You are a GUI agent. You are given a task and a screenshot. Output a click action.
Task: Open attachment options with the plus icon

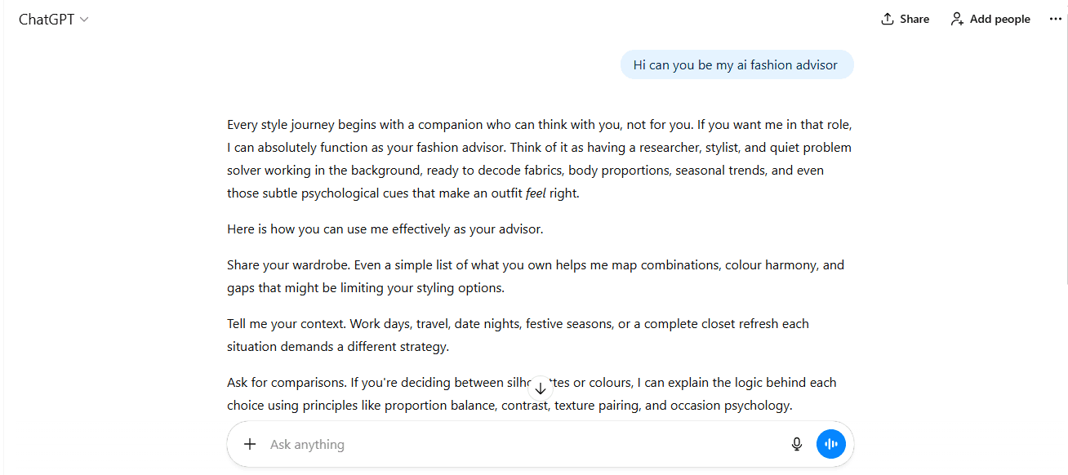(250, 444)
